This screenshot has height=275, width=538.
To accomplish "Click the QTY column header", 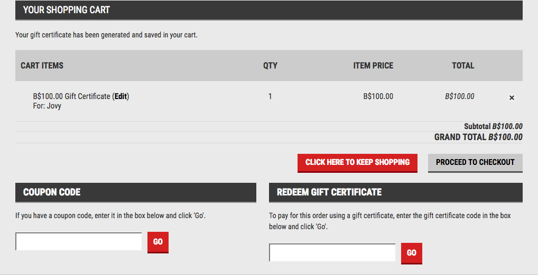I will coord(270,66).
